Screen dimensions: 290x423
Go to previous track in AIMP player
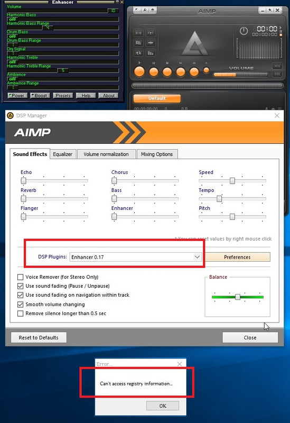pyautogui.click(x=181, y=72)
